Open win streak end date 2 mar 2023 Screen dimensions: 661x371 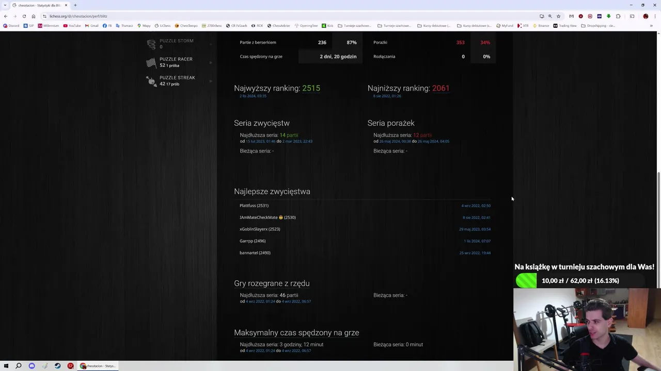click(297, 141)
